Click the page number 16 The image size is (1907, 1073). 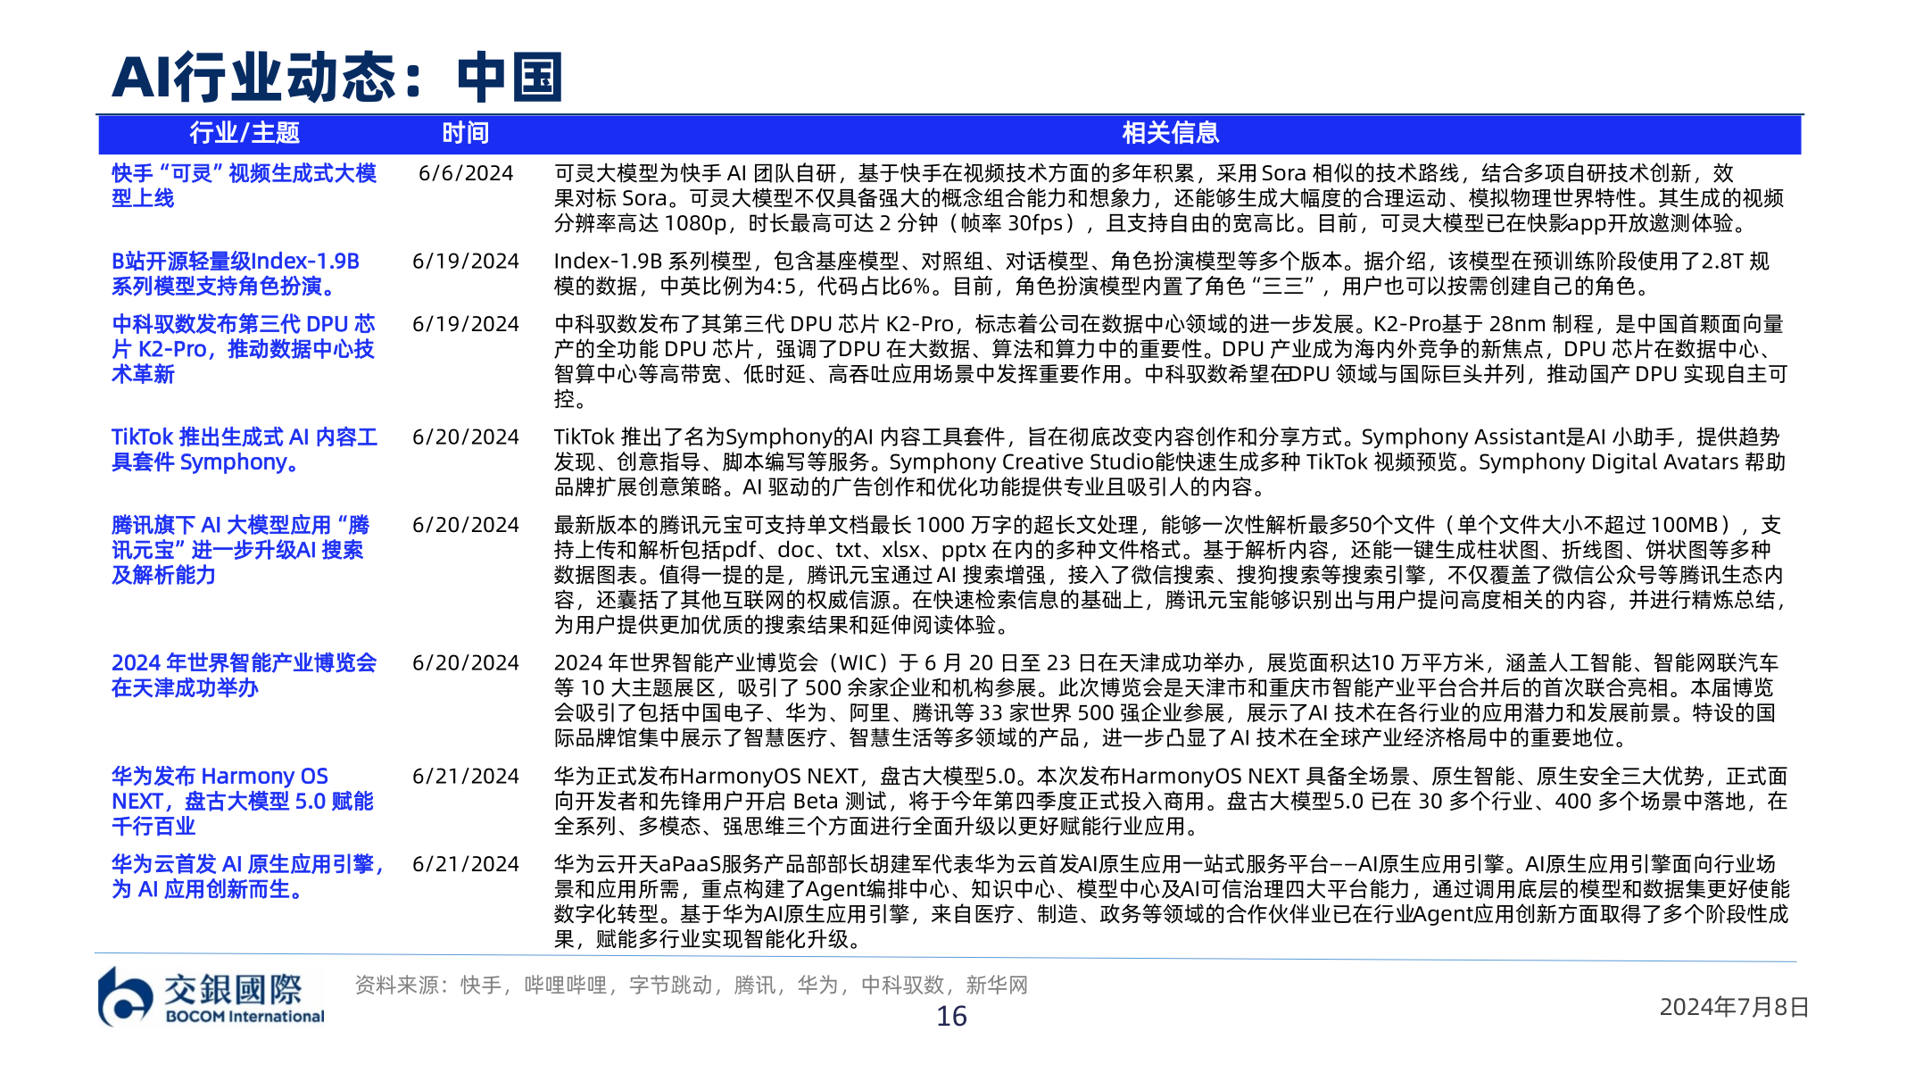coord(951,1017)
